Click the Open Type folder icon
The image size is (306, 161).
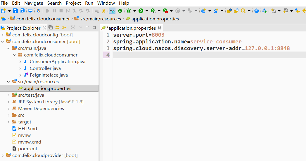(229, 11)
